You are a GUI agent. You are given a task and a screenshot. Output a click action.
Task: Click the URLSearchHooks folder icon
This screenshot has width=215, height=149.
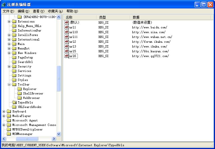(14, 107)
